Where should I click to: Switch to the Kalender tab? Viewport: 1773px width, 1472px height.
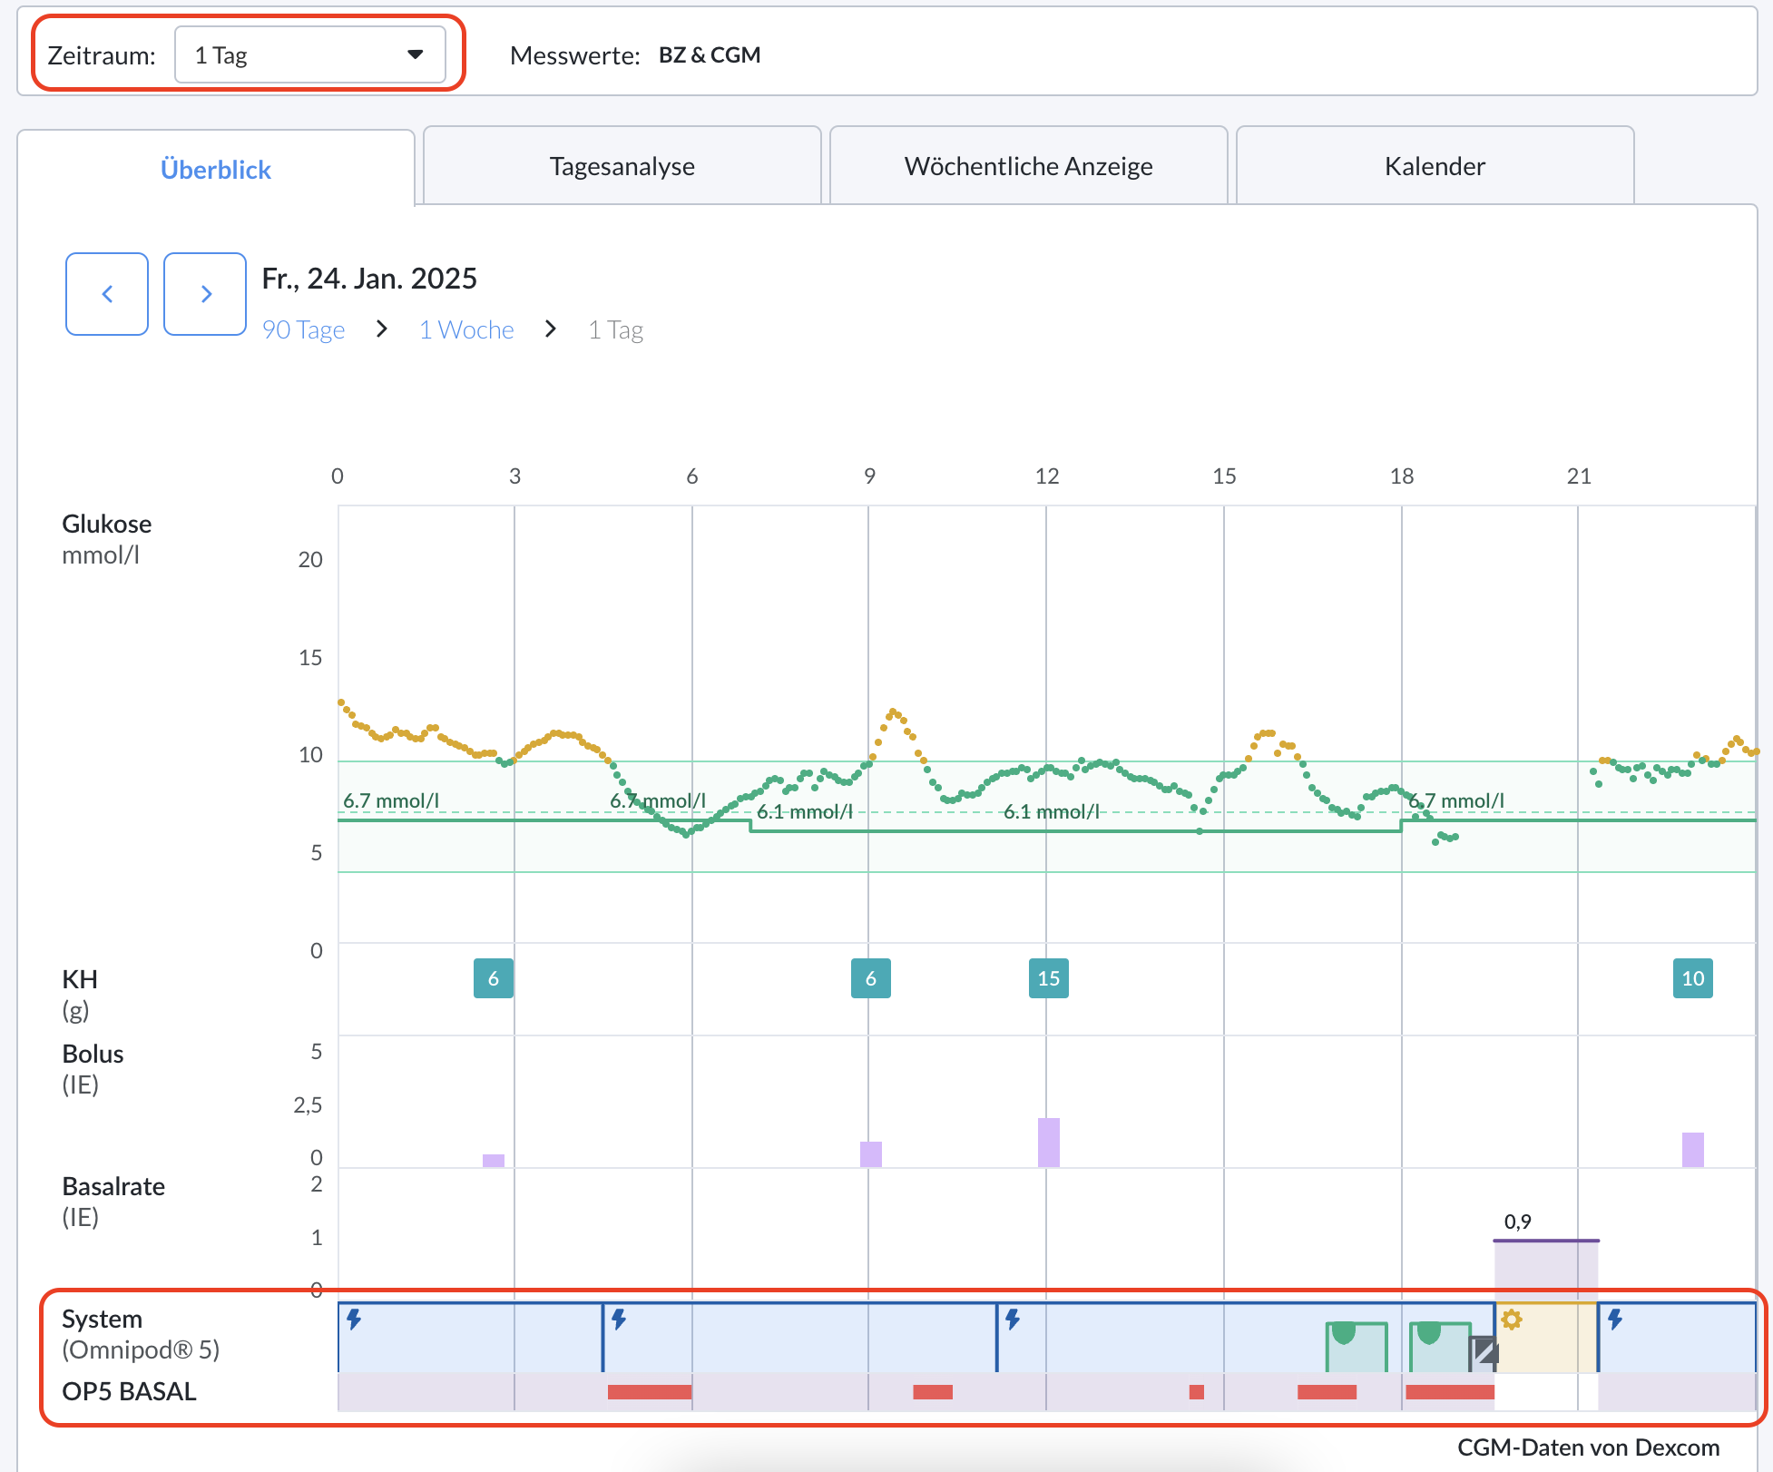[1435, 166]
